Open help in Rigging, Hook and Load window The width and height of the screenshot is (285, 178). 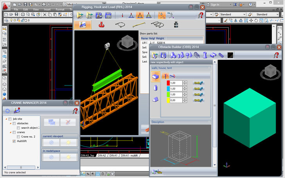[201, 15]
